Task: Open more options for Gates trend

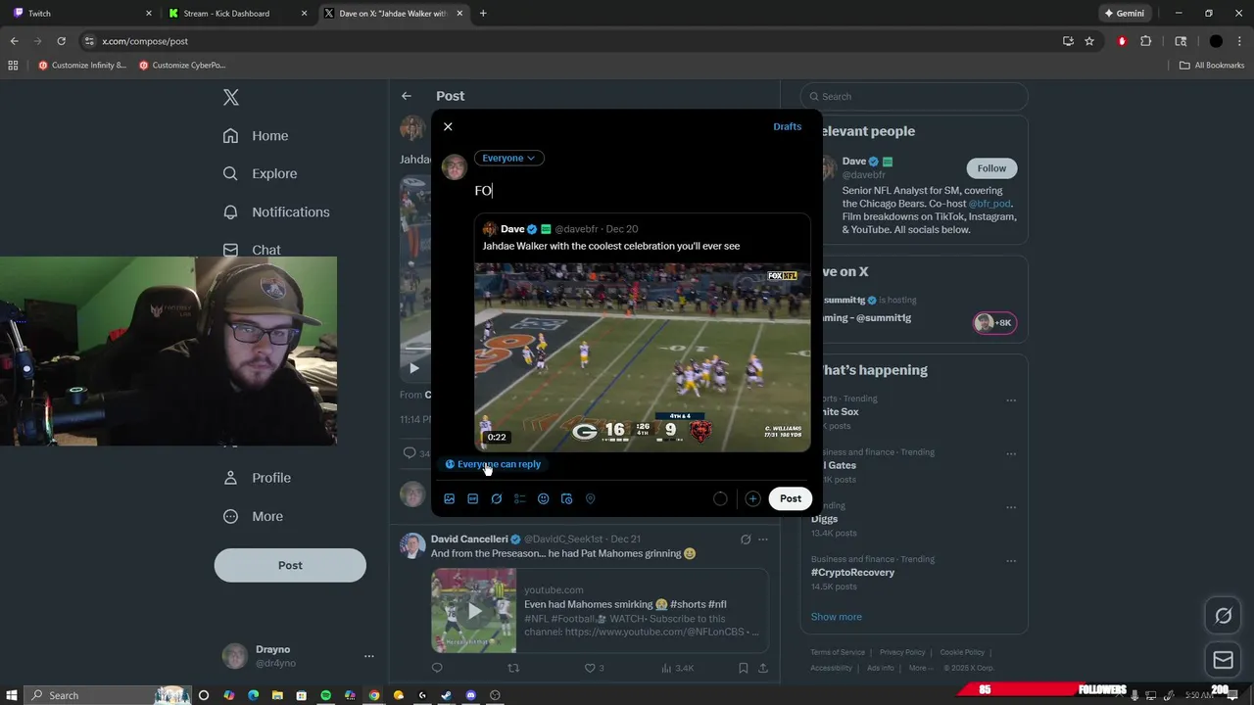Action: click(1011, 453)
